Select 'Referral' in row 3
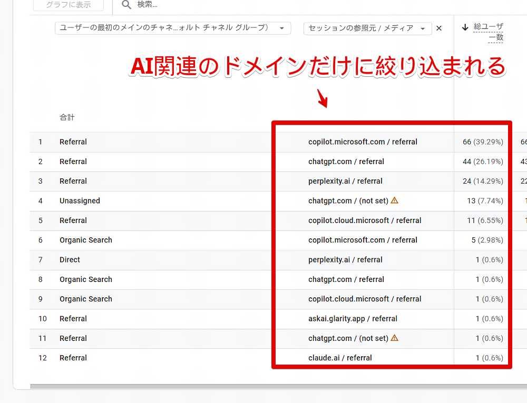The width and height of the screenshot is (527, 403). pos(73,181)
